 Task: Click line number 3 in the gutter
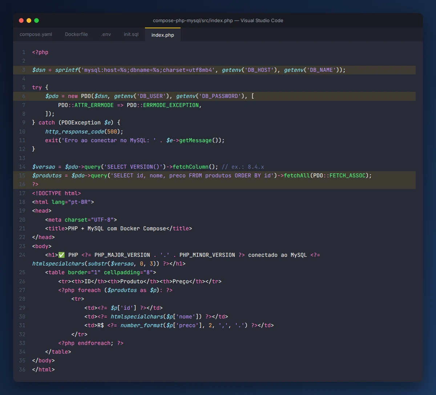tap(24, 70)
